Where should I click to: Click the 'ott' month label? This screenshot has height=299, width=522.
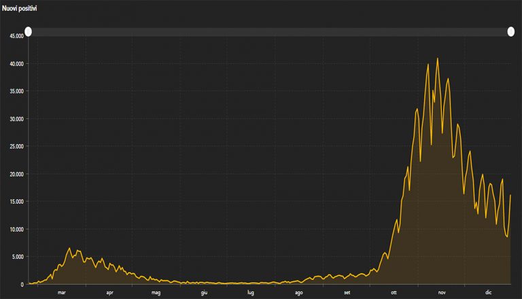pos(394,293)
